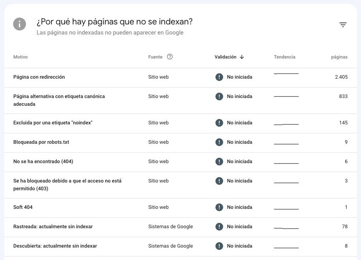Click trend sparkline for Página con redirección
The height and width of the screenshot is (260, 361).
pyautogui.click(x=286, y=74)
